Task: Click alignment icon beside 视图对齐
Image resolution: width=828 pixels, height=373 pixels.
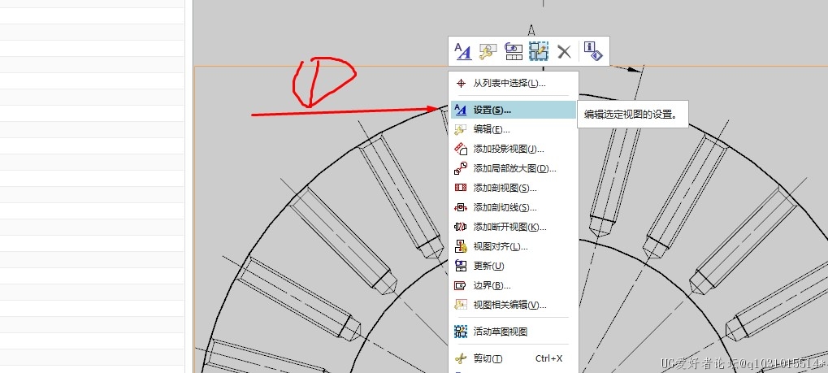Action: [461, 246]
